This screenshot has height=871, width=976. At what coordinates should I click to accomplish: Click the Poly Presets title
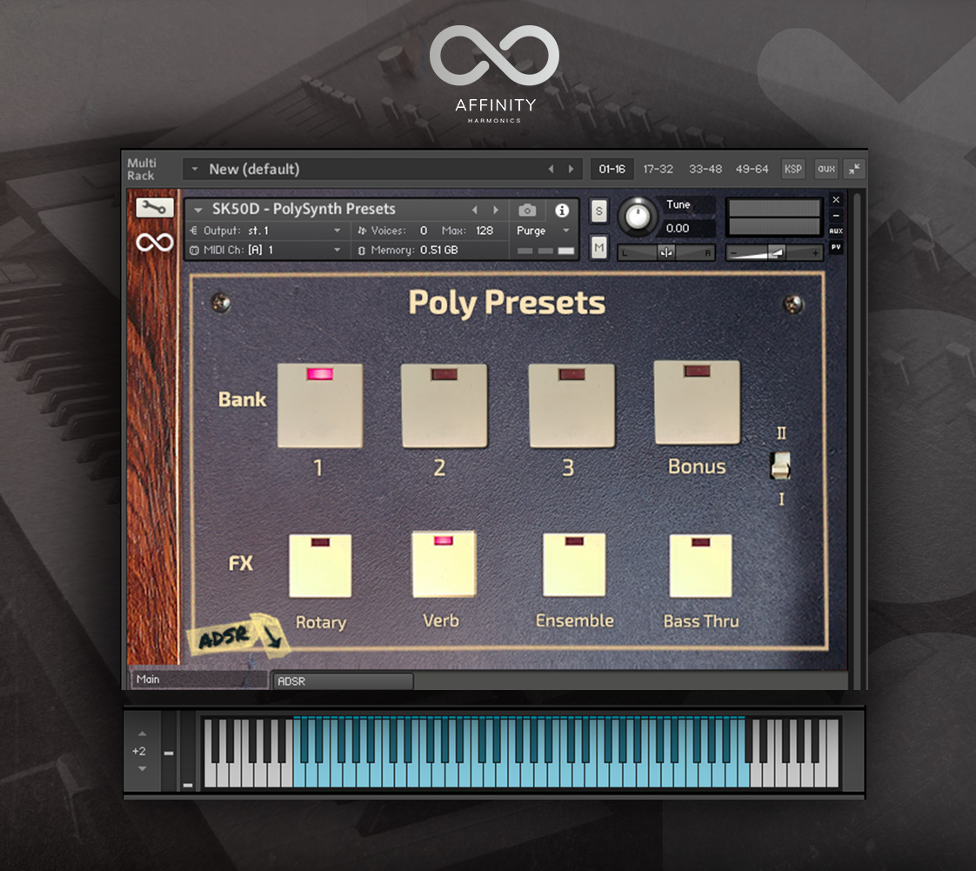coord(506,303)
